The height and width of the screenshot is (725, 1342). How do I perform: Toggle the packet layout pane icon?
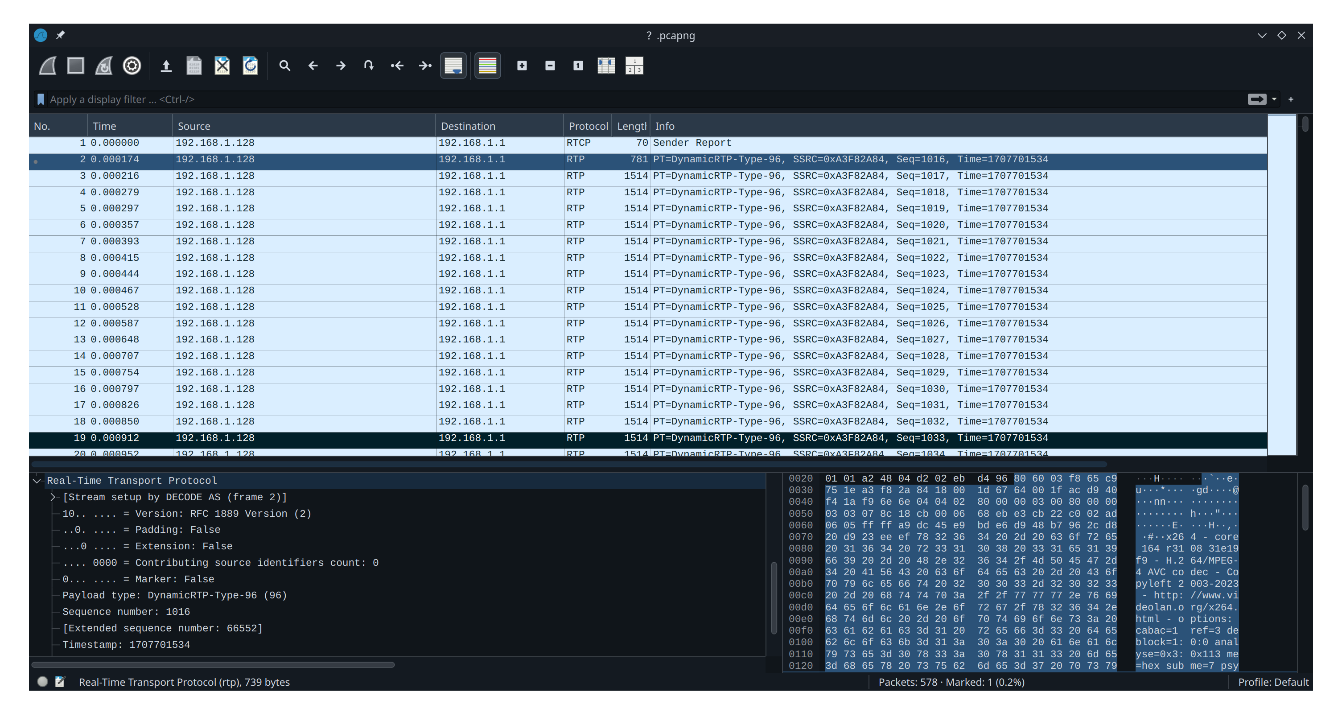(634, 66)
